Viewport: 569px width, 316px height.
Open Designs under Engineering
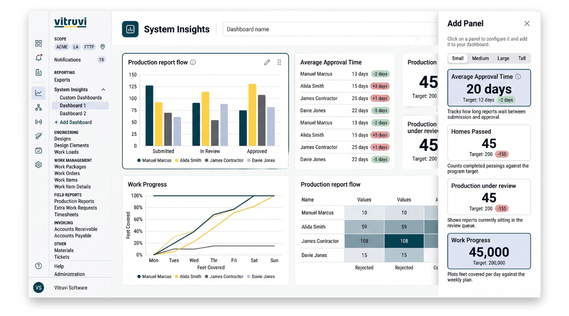(62, 139)
